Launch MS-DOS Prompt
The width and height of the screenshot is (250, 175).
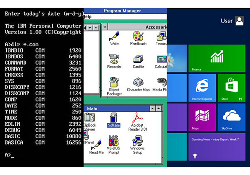pos(114,145)
